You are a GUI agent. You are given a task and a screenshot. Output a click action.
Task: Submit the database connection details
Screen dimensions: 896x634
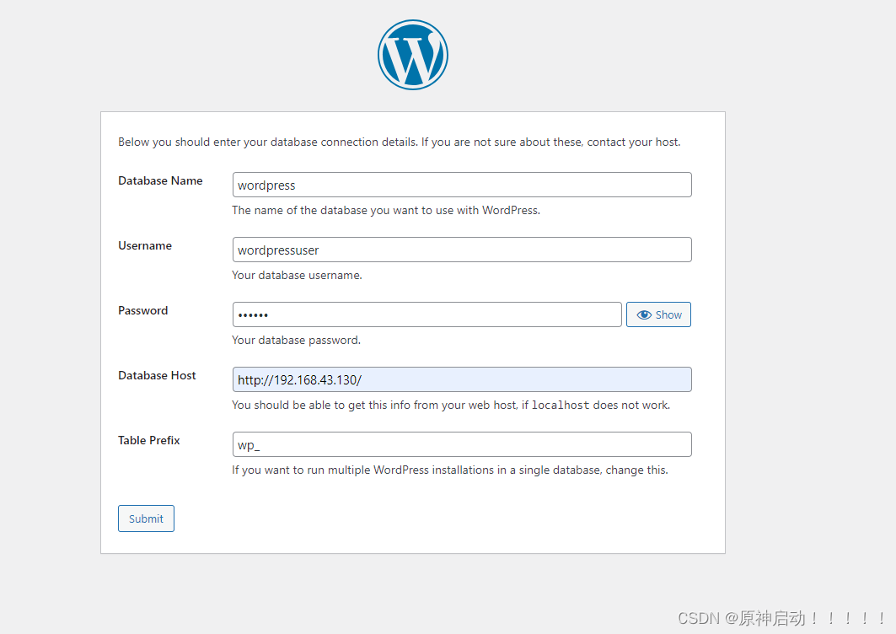click(146, 518)
